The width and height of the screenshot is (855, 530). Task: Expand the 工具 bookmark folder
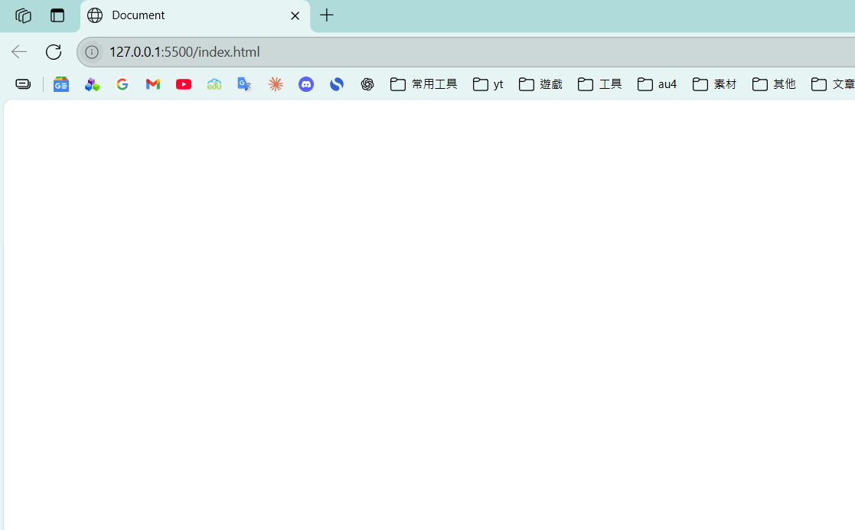click(600, 84)
